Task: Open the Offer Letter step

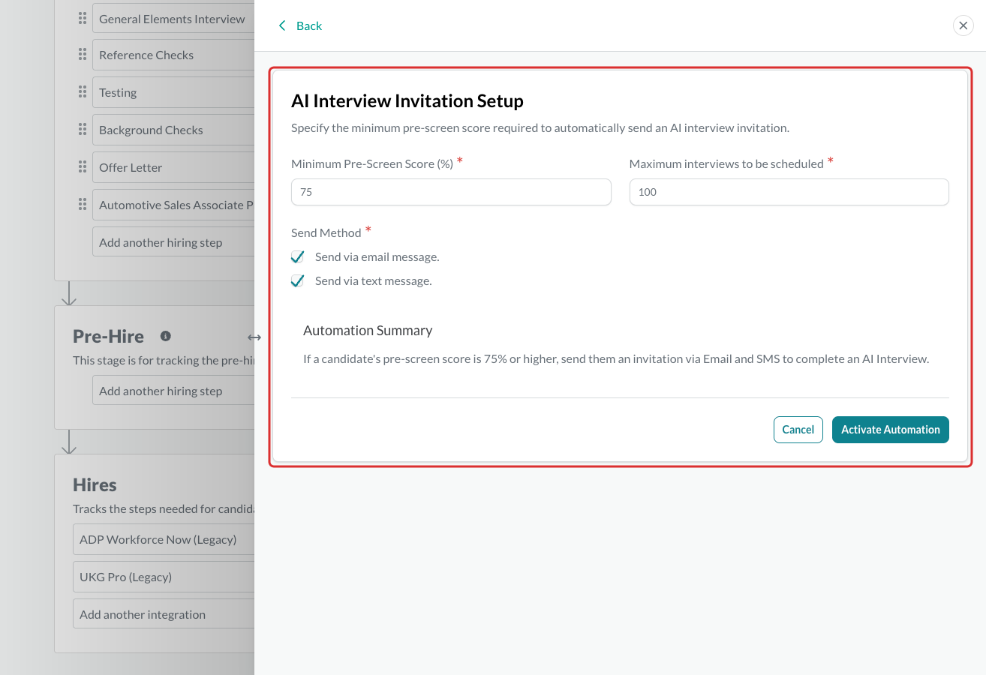Action: tap(173, 167)
